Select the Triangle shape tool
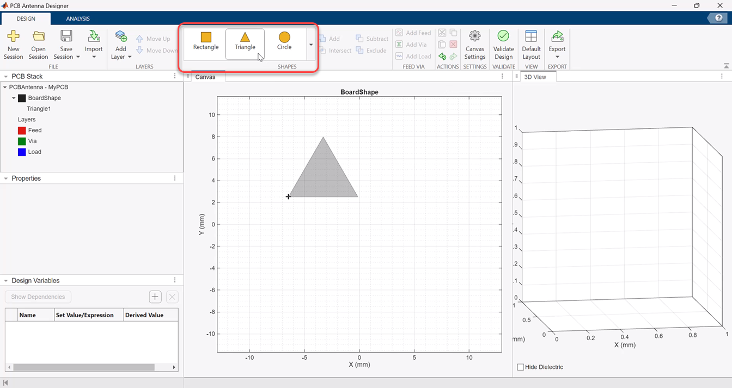The width and height of the screenshot is (732, 388). [x=245, y=44]
